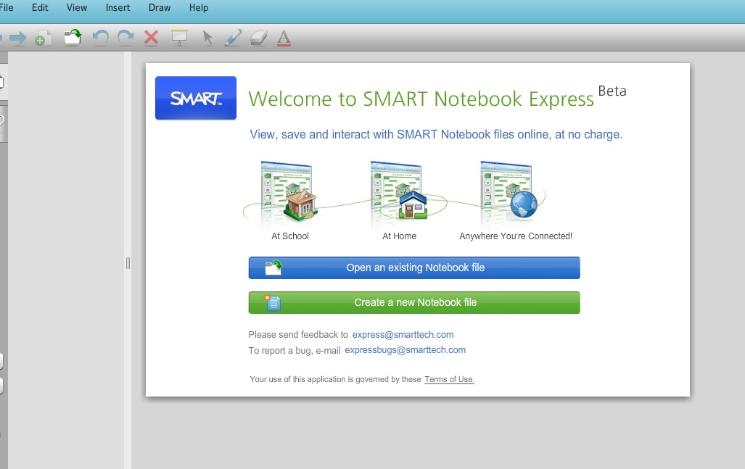Open the Edit menu
Image resolution: width=745 pixels, height=469 pixels.
click(40, 7)
